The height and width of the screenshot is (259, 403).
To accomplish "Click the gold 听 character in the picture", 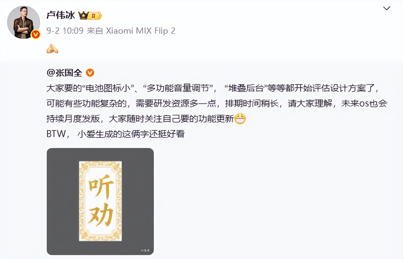I will click(x=100, y=188).
